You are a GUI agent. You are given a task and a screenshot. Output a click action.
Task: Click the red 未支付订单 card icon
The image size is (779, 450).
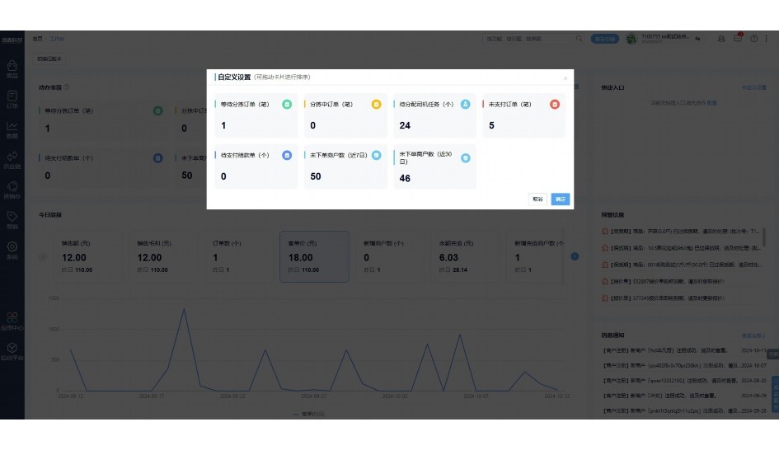click(x=555, y=105)
